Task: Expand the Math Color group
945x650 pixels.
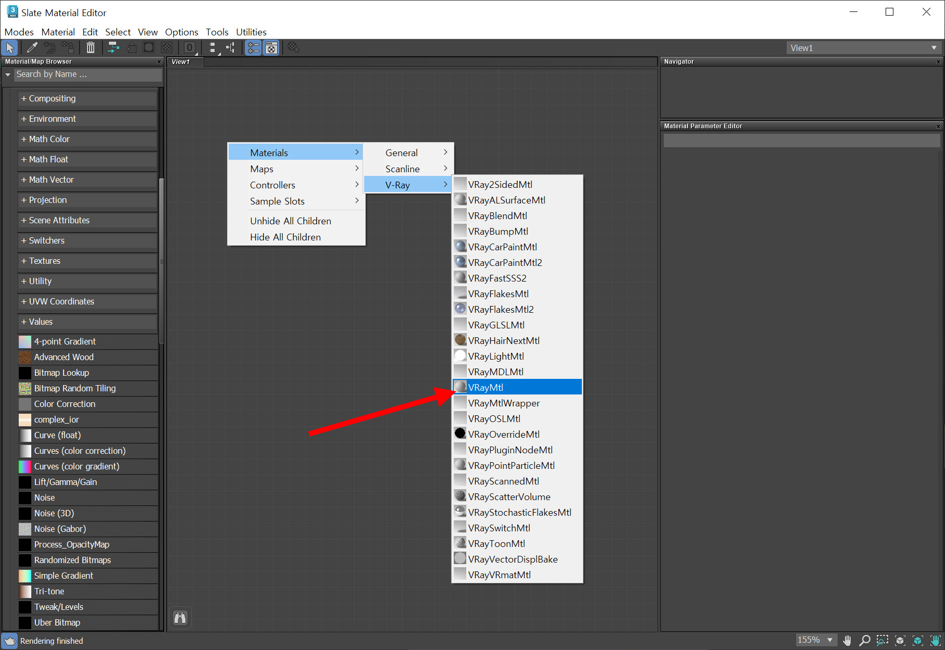Action: pyautogui.click(x=88, y=139)
